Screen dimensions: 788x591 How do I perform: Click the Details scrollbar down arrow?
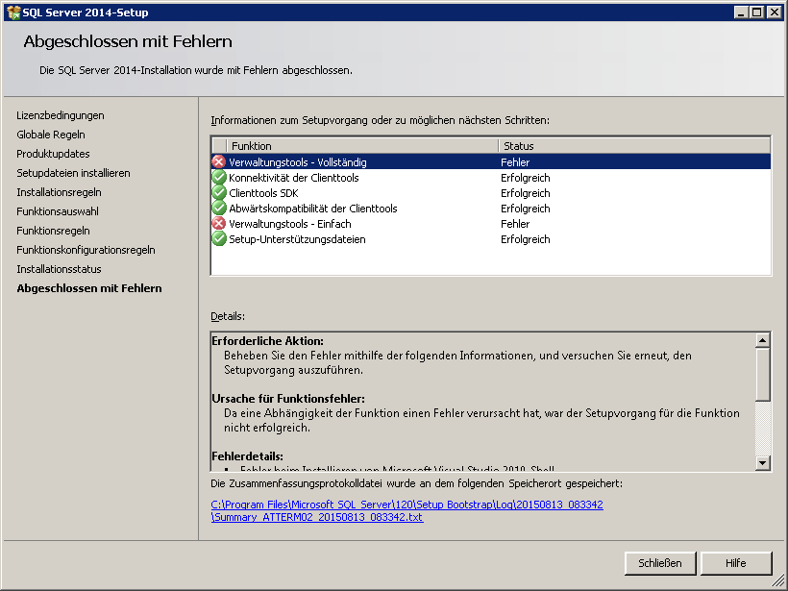coord(762,463)
